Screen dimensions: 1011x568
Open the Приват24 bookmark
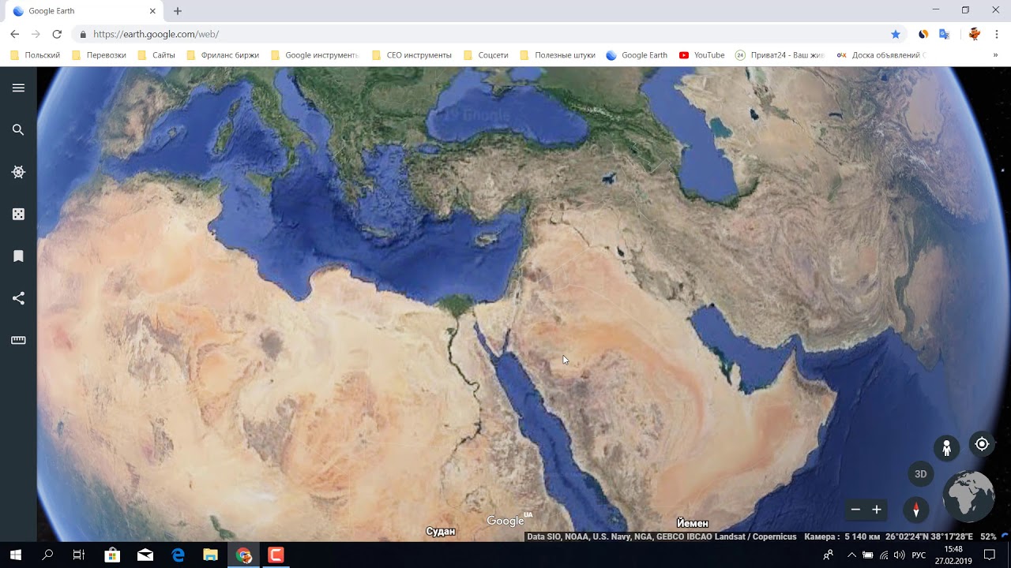click(780, 55)
